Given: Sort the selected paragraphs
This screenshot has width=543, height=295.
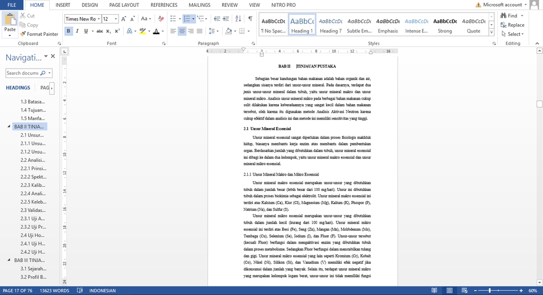Looking at the screenshot, I should (238, 19).
